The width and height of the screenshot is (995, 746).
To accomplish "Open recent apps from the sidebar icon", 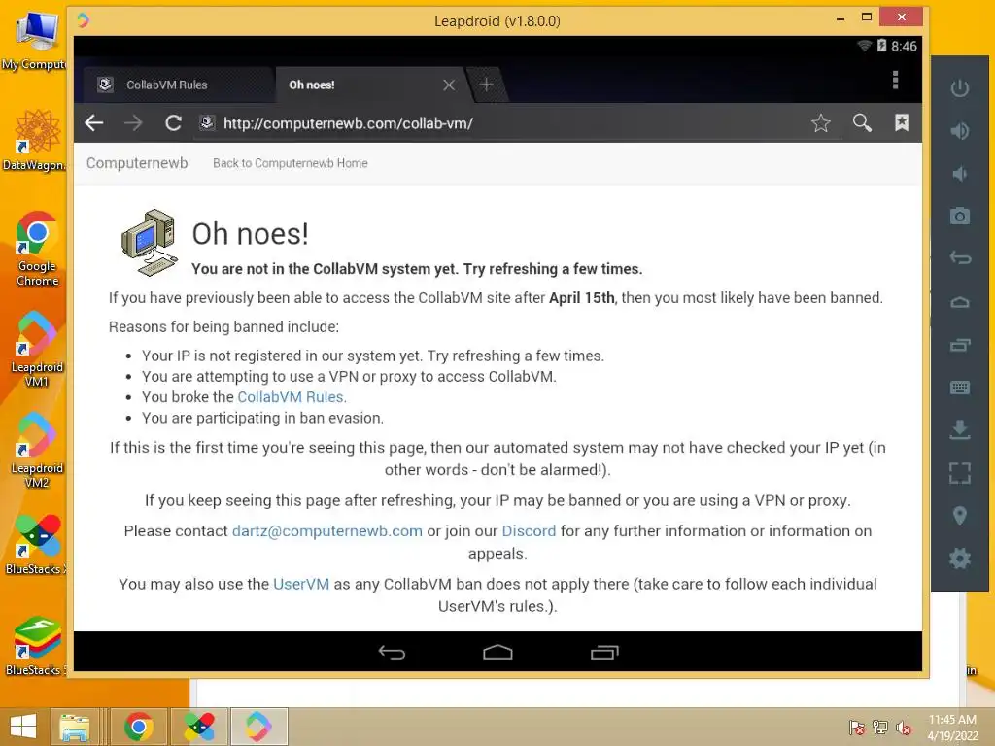I will 959,345.
